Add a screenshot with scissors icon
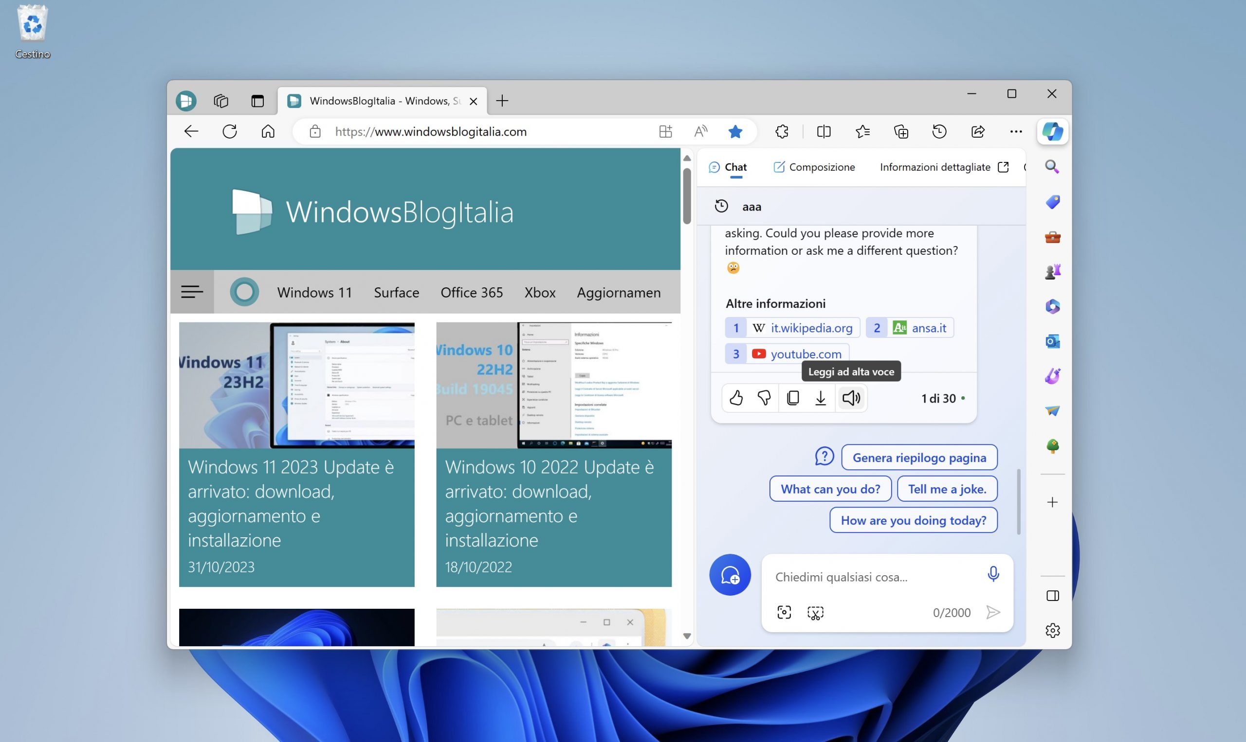The width and height of the screenshot is (1246, 742). [815, 613]
